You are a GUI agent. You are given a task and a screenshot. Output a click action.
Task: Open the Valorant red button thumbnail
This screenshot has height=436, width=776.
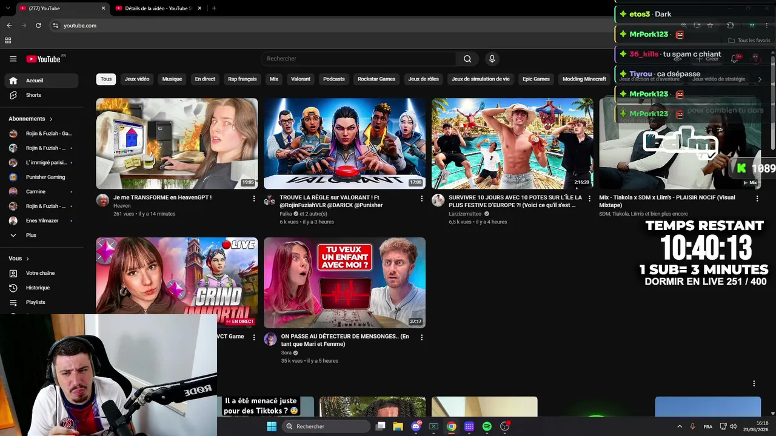click(x=344, y=144)
